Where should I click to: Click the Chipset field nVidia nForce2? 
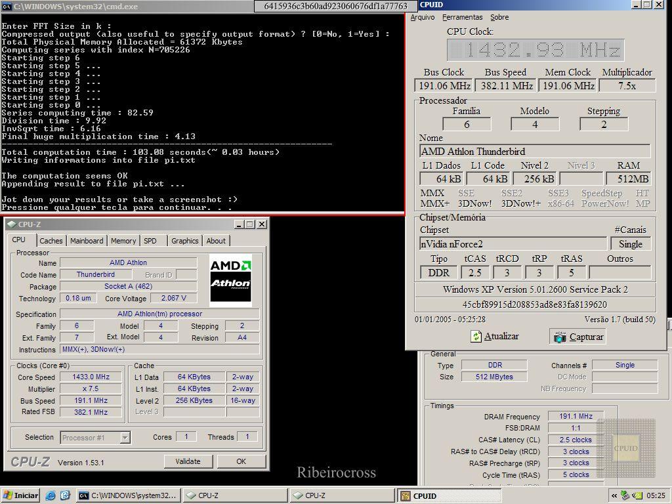coord(513,244)
